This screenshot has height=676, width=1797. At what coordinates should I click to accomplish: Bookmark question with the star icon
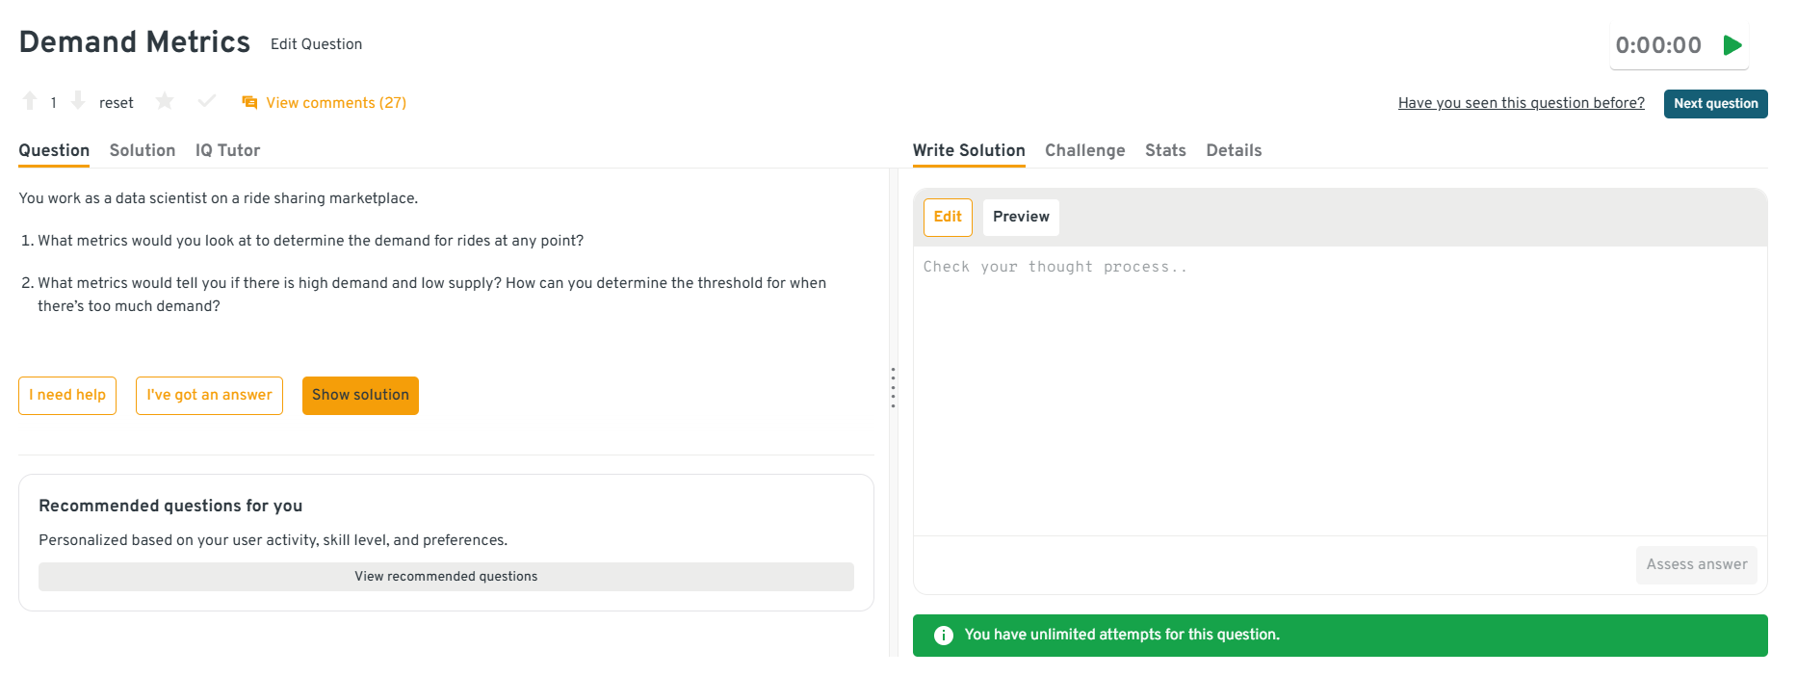pyautogui.click(x=165, y=101)
